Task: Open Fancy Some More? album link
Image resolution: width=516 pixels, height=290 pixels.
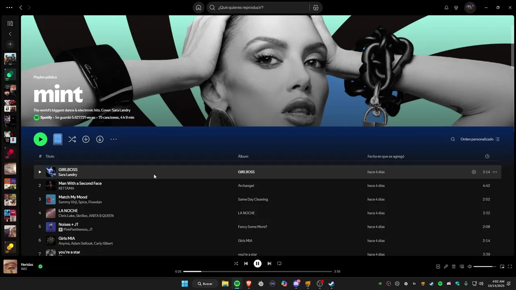Action: tap(252, 227)
